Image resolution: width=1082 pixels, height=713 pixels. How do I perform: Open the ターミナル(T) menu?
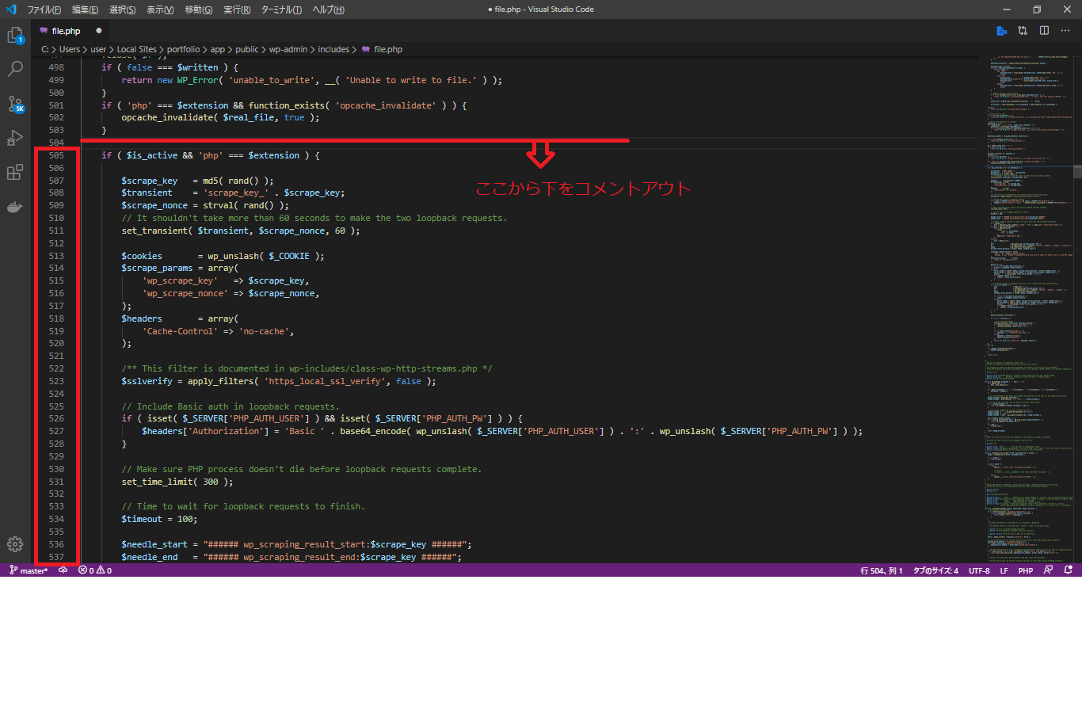(x=281, y=10)
